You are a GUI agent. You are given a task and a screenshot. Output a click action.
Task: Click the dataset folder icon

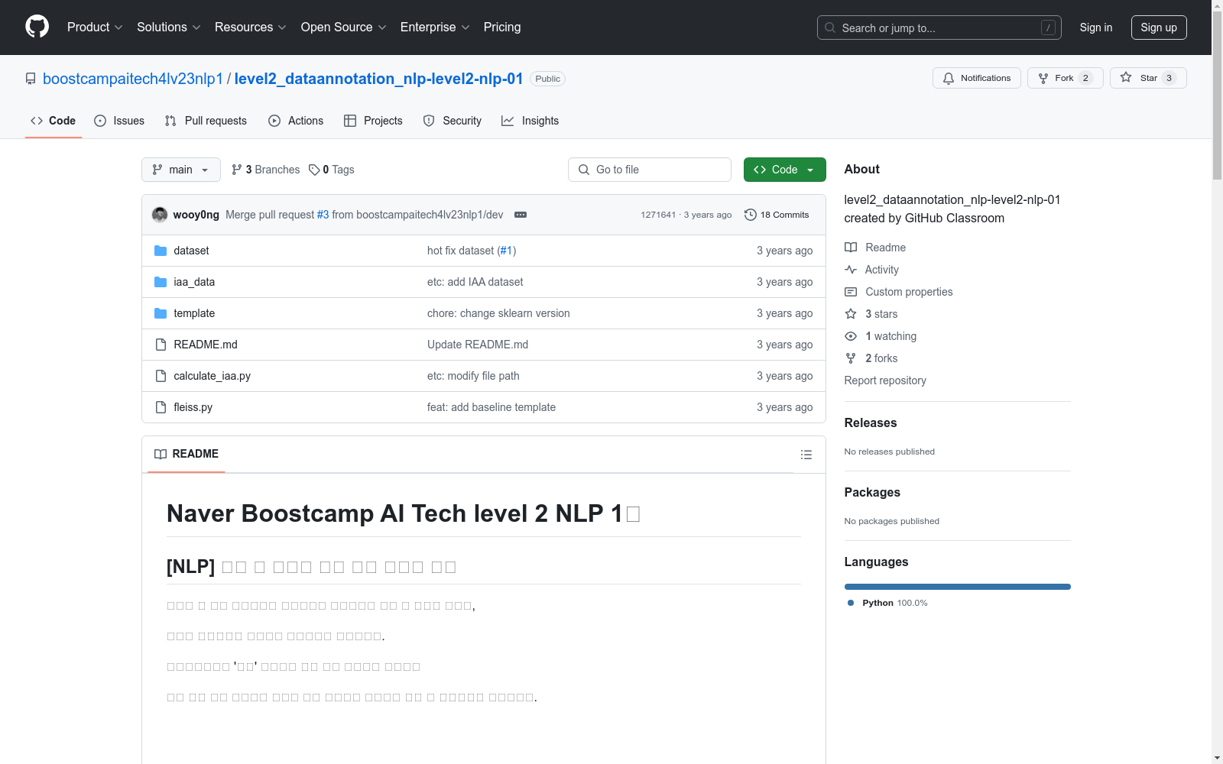[x=161, y=251]
